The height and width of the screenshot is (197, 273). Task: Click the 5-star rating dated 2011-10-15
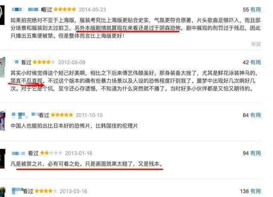coord(62,115)
